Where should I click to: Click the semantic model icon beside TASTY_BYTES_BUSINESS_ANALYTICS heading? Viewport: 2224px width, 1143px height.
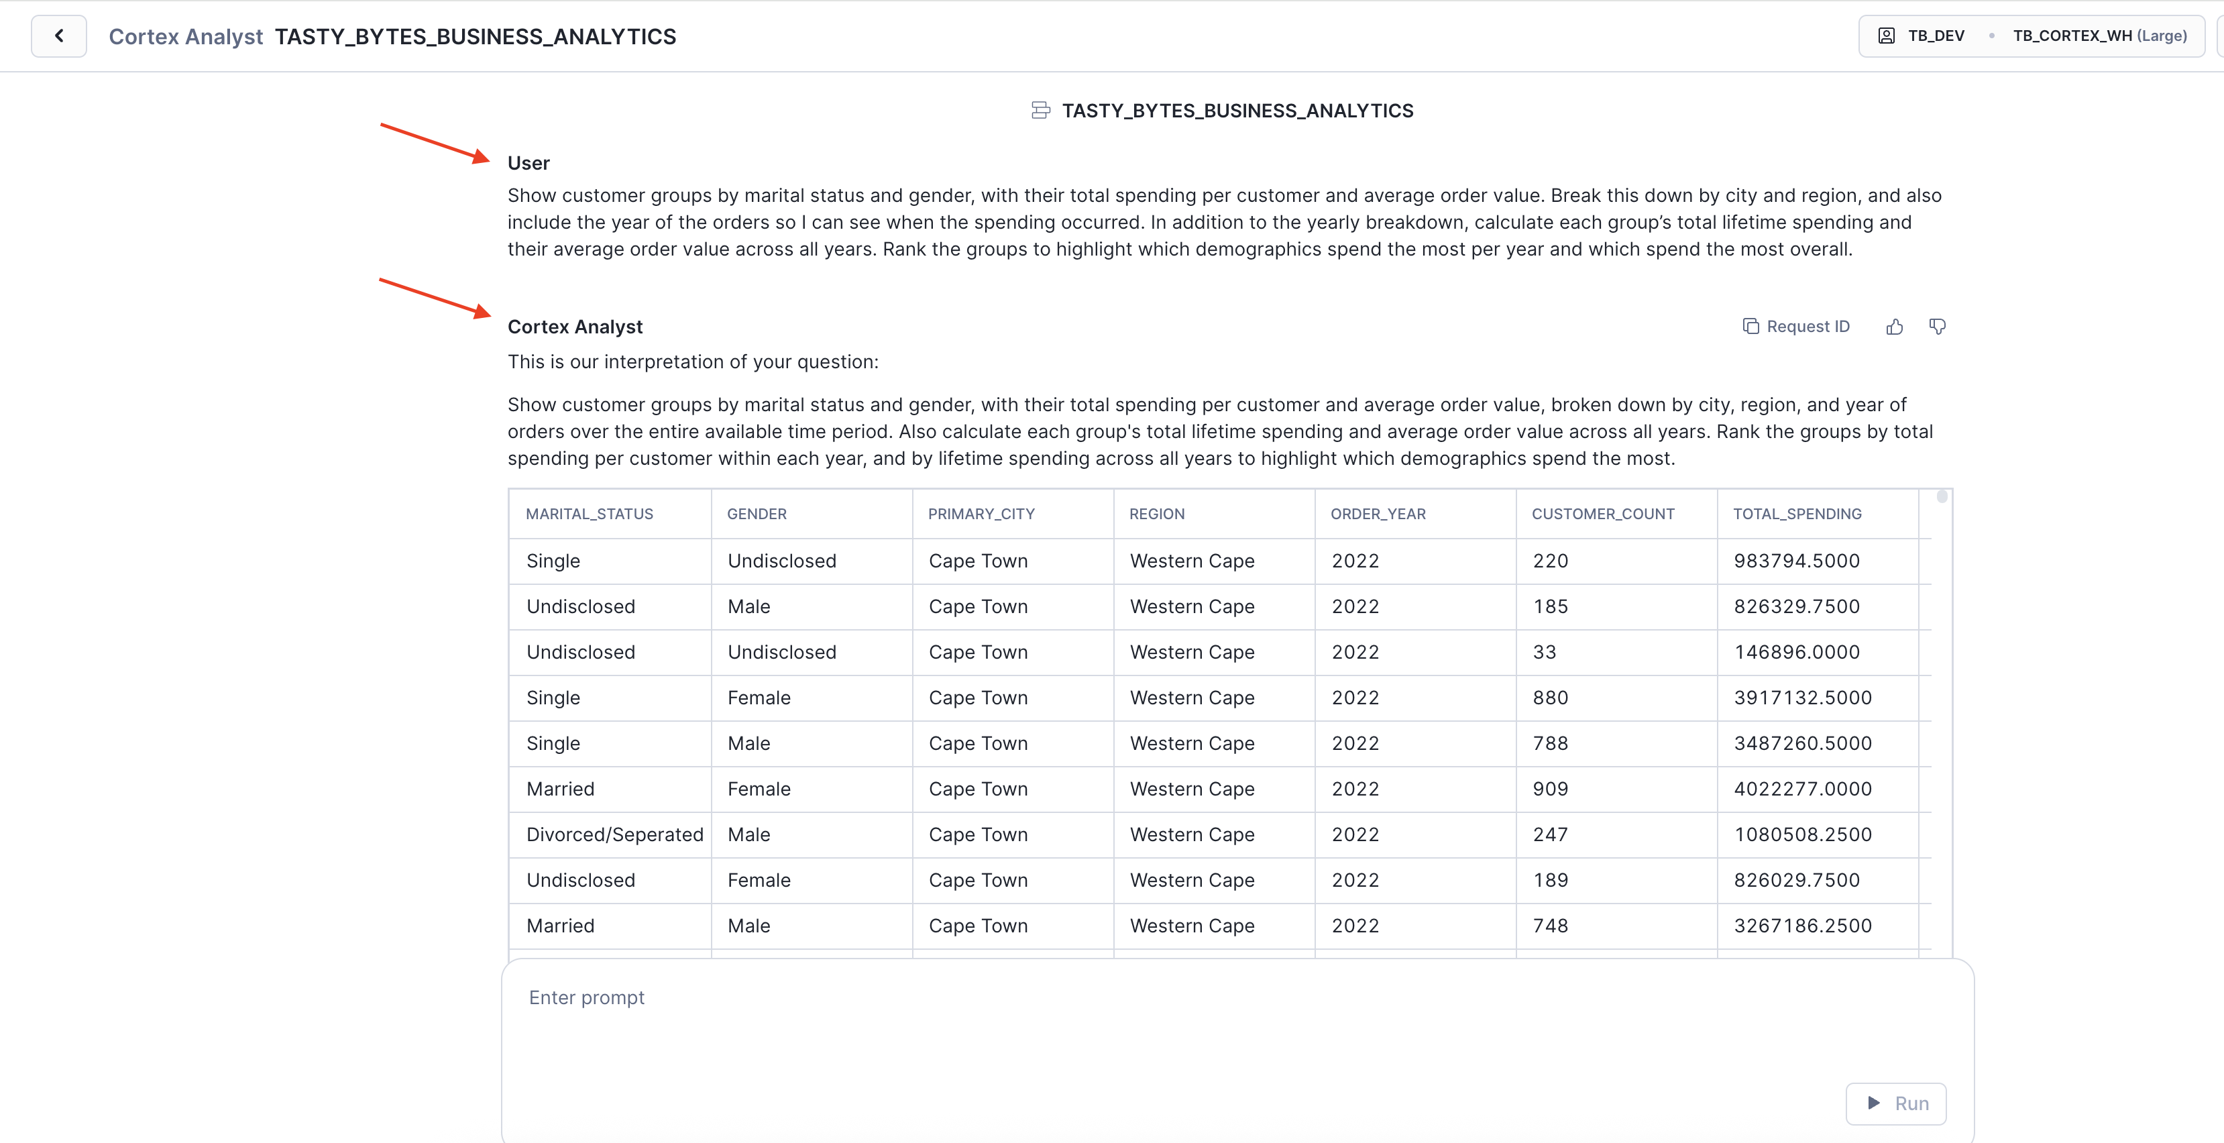(x=1040, y=109)
